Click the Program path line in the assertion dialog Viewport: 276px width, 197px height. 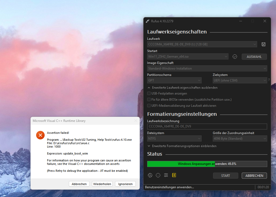89,140
